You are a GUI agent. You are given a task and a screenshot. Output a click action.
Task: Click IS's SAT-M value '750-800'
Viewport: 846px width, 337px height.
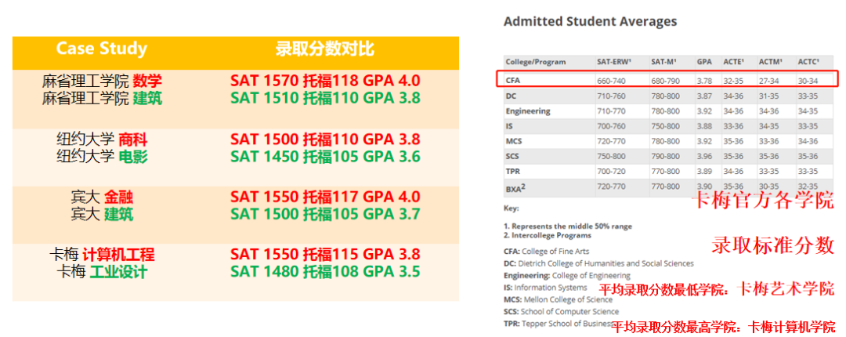pyautogui.click(x=665, y=126)
